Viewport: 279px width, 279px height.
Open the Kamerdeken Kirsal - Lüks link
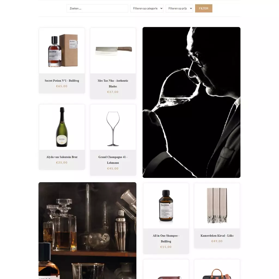pos(217,236)
